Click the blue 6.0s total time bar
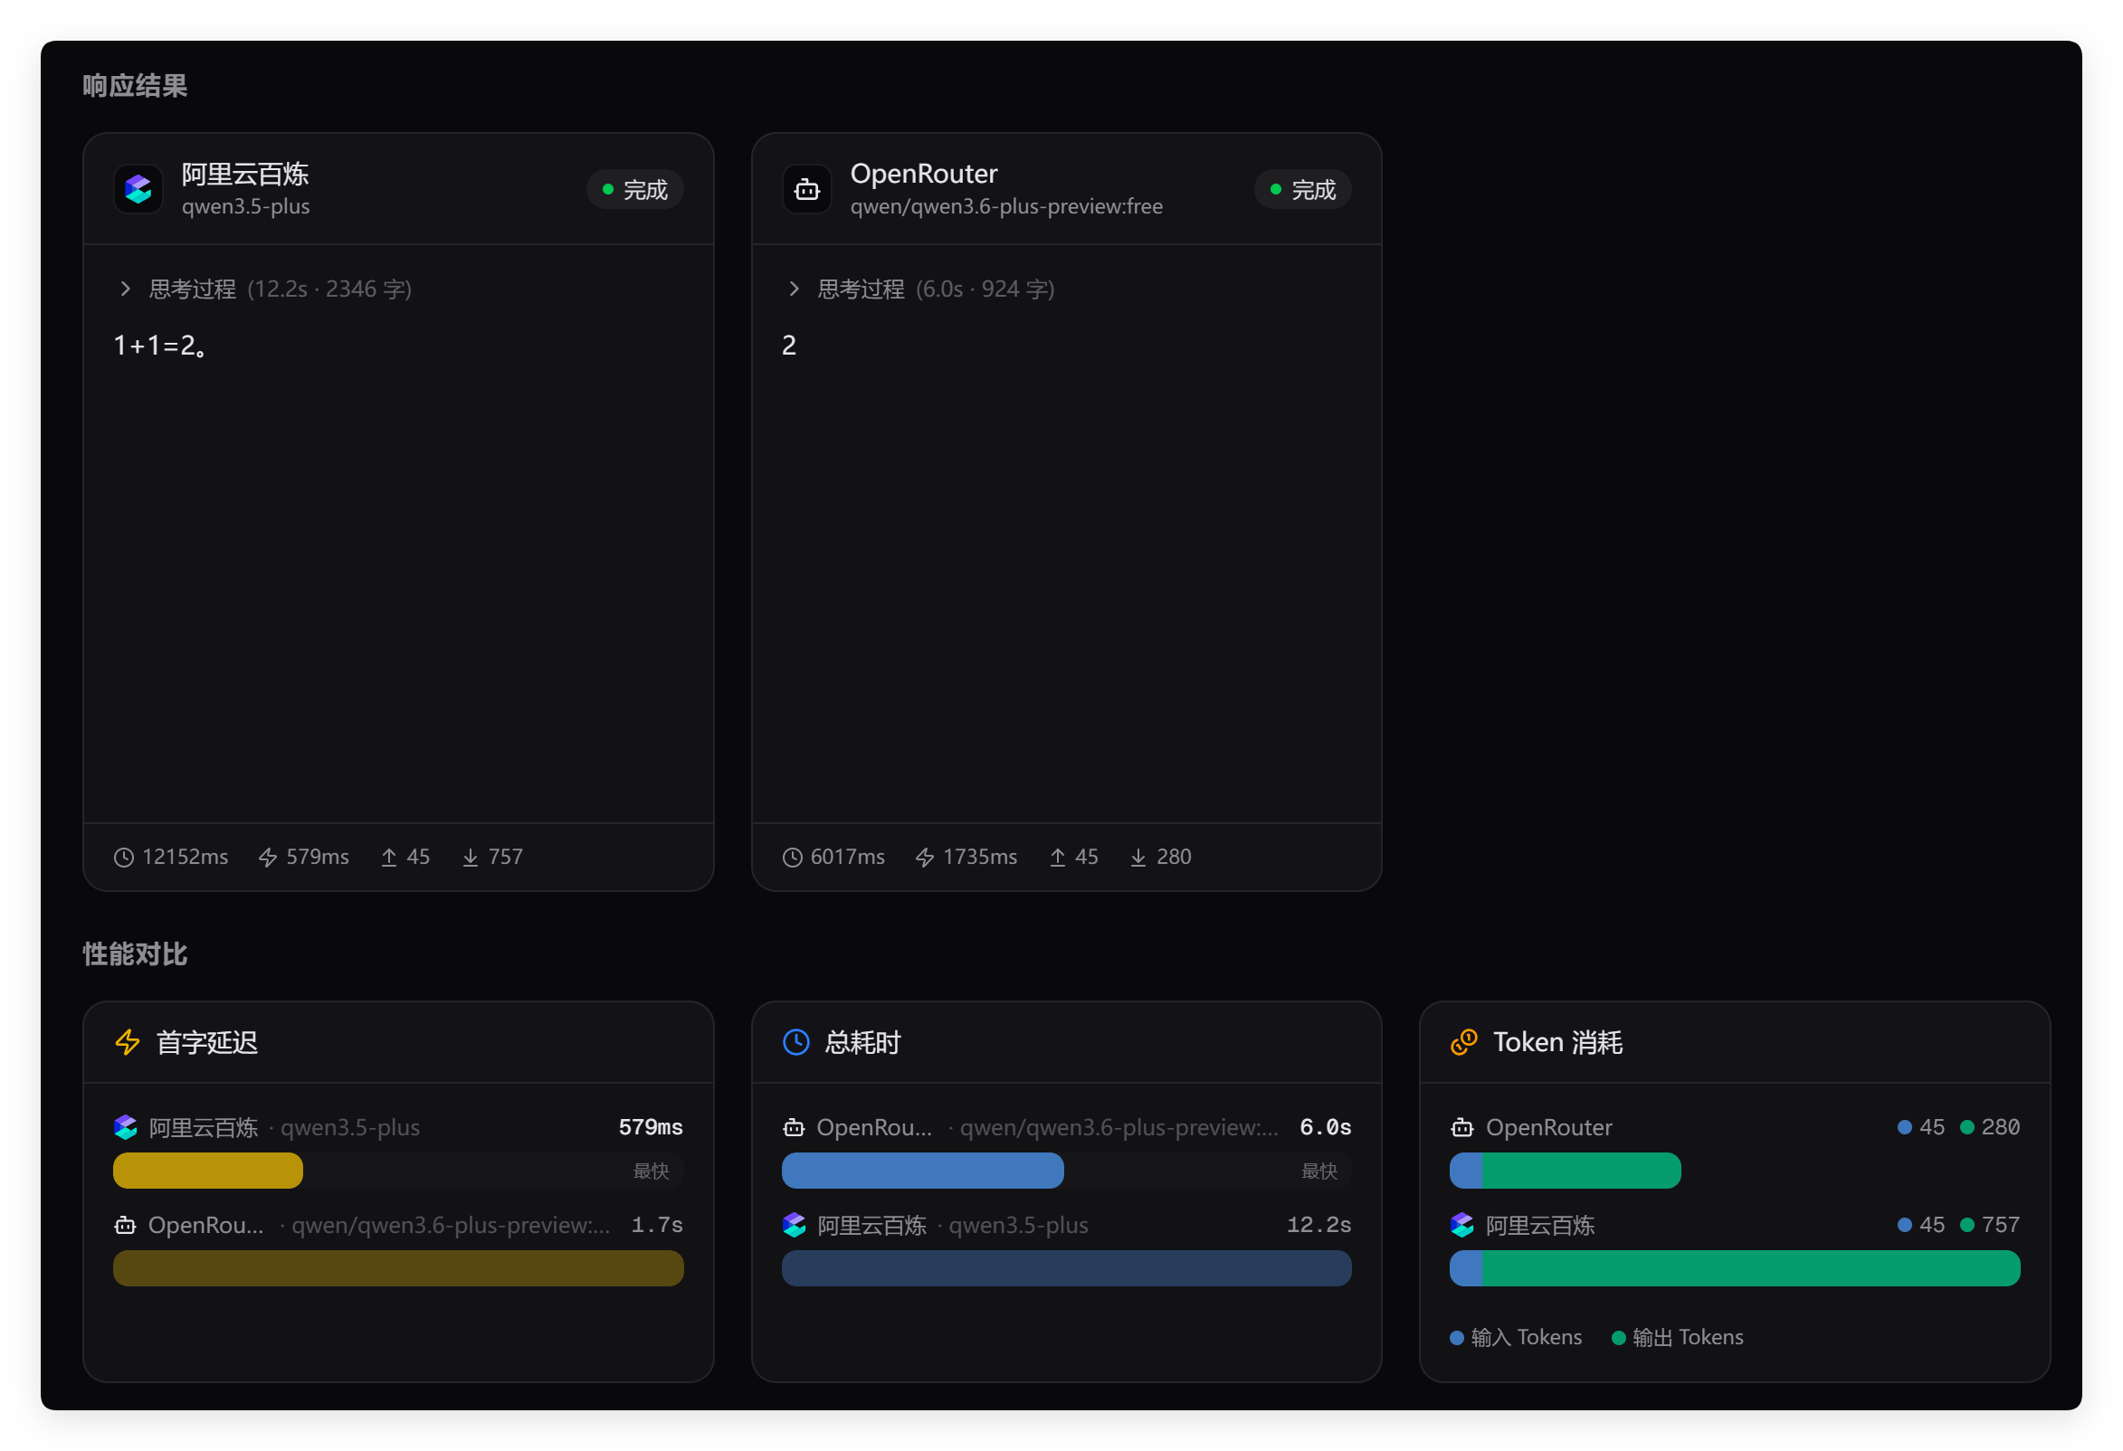Screen dimensions: 2123x1451 coord(922,1171)
